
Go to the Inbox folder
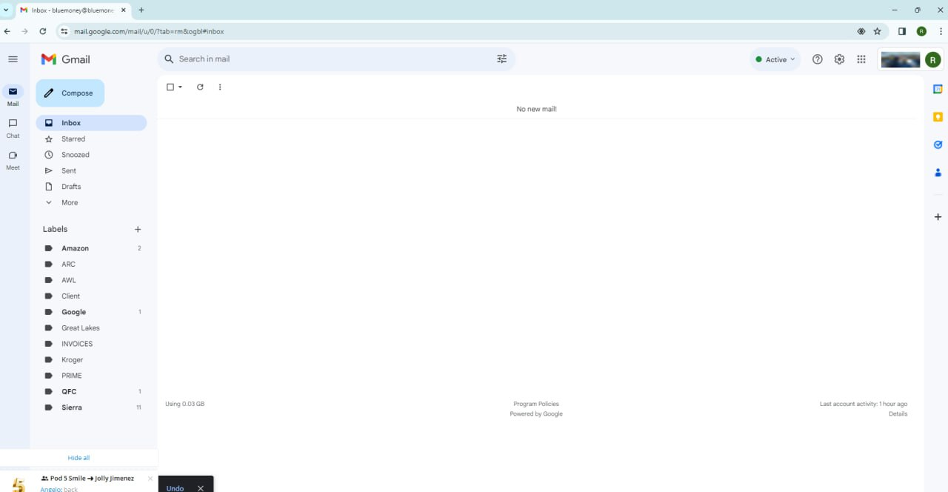point(91,123)
